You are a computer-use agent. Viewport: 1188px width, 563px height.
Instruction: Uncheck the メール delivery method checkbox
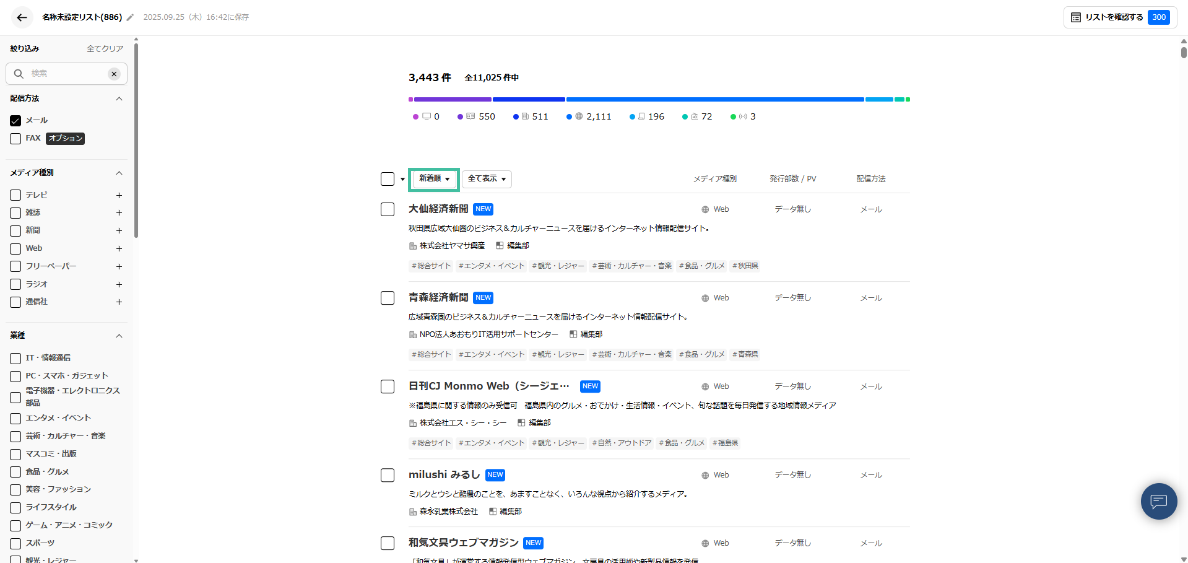point(15,120)
